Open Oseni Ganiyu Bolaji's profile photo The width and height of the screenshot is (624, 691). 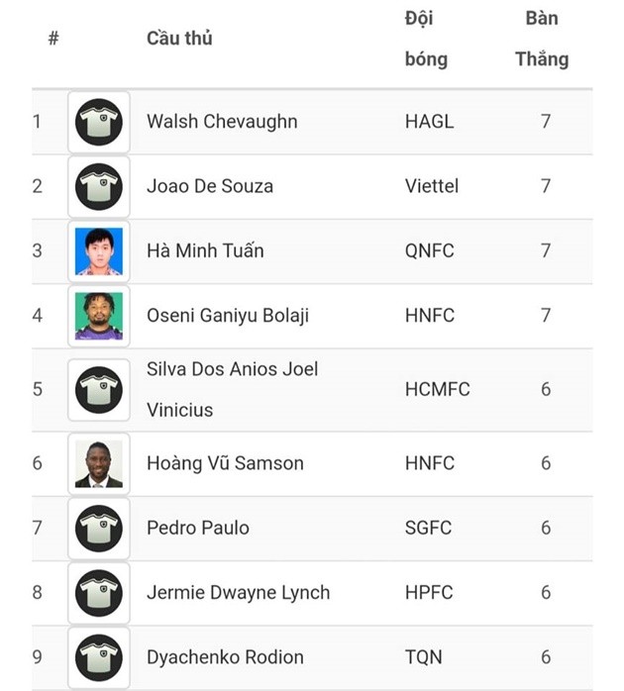click(x=99, y=316)
